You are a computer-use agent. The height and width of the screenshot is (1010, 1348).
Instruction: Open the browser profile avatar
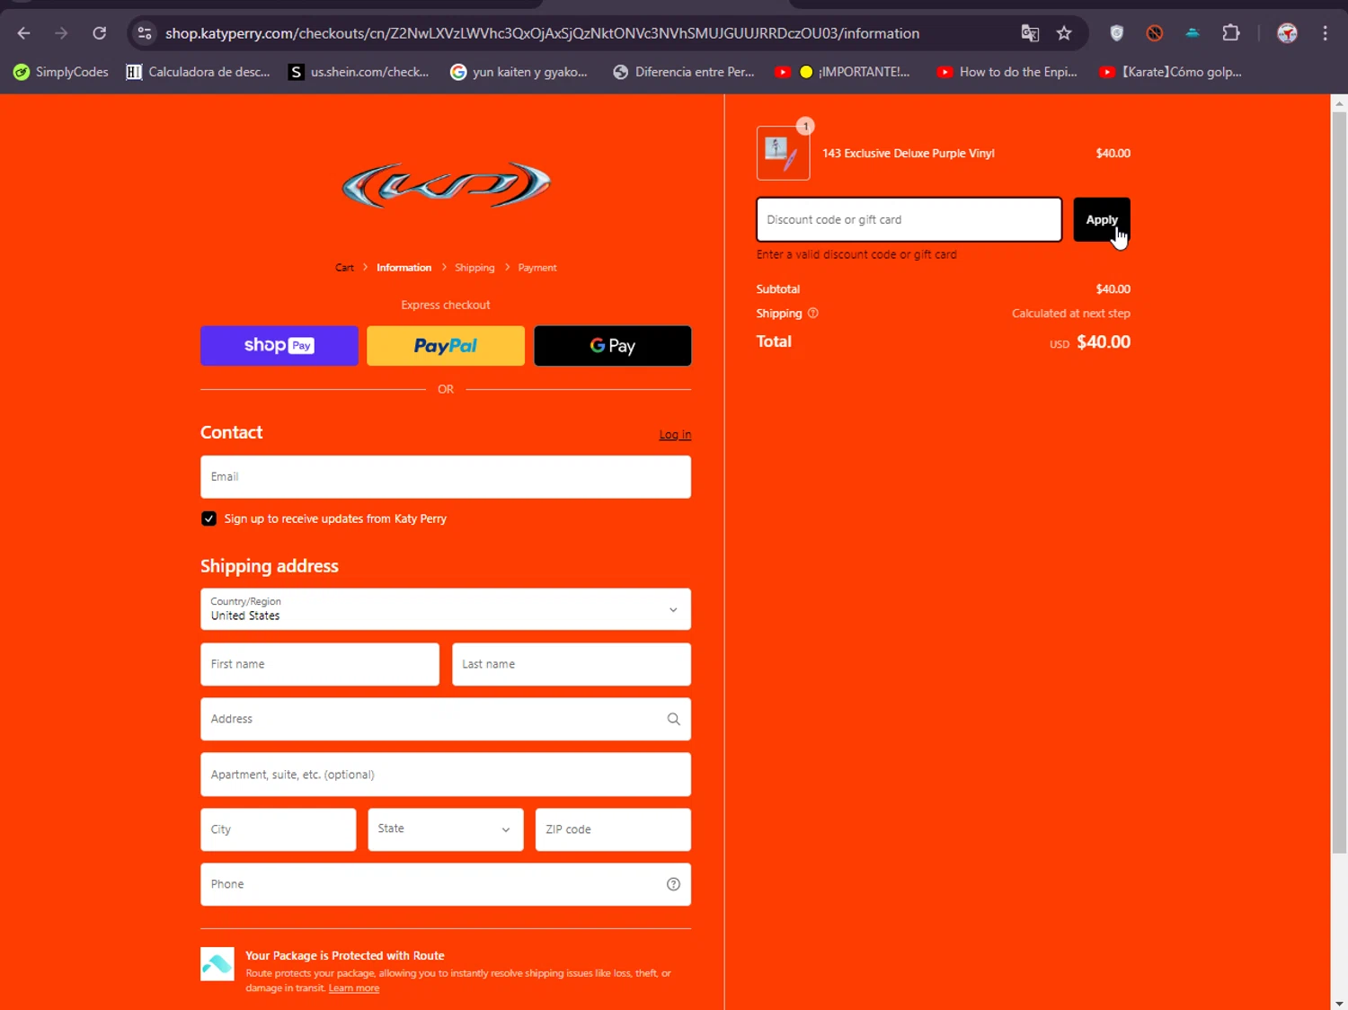point(1287,33)
